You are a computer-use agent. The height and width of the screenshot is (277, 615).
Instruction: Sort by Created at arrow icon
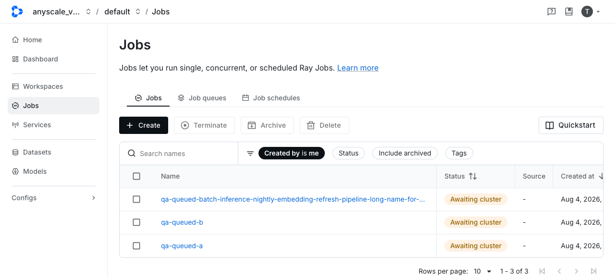point(601,176)
